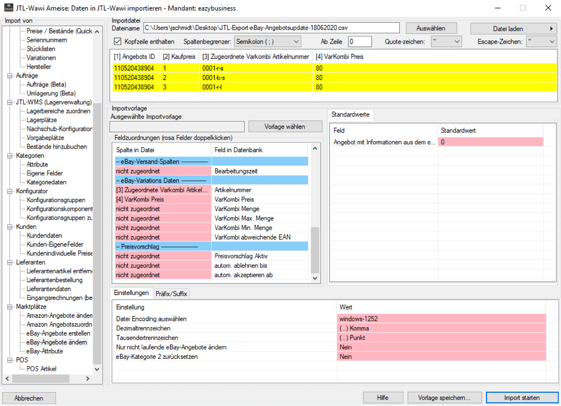Click the [4] VarKombi Preis column header
561x406 pixels.
[340, 57]
